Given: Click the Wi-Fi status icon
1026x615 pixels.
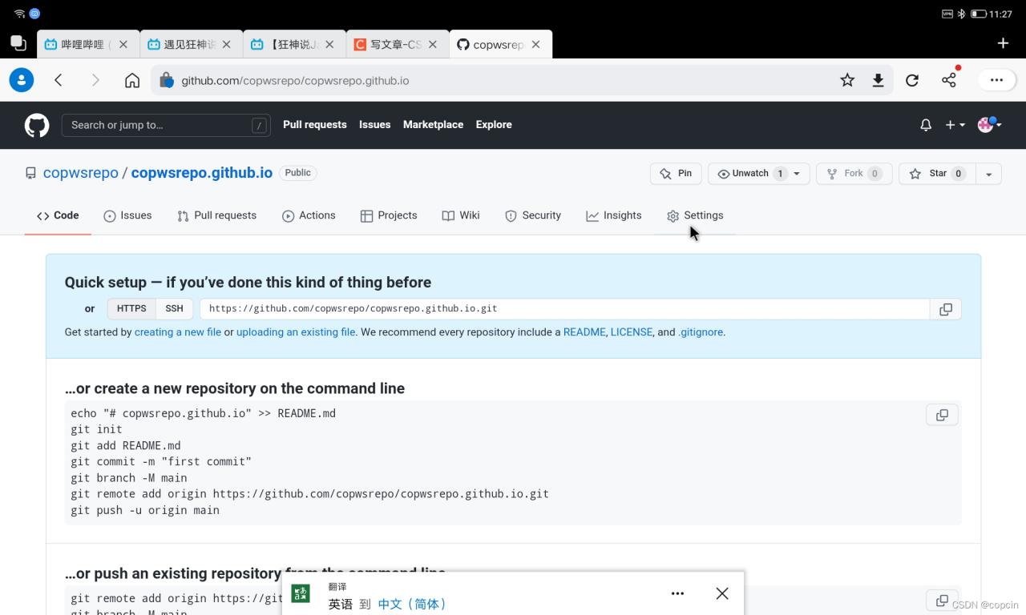Looking at the screenshot, I should click(19, 14).
